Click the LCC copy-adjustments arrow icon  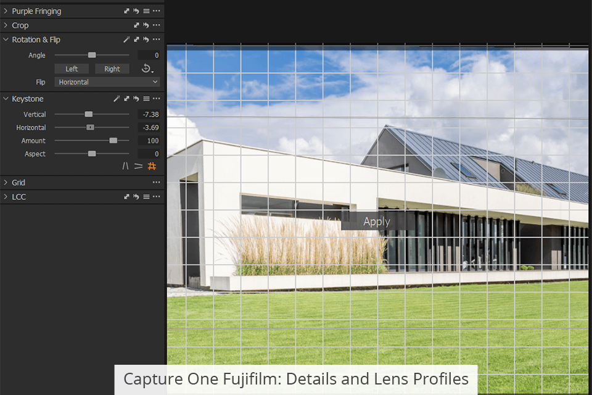click(126, 196)
